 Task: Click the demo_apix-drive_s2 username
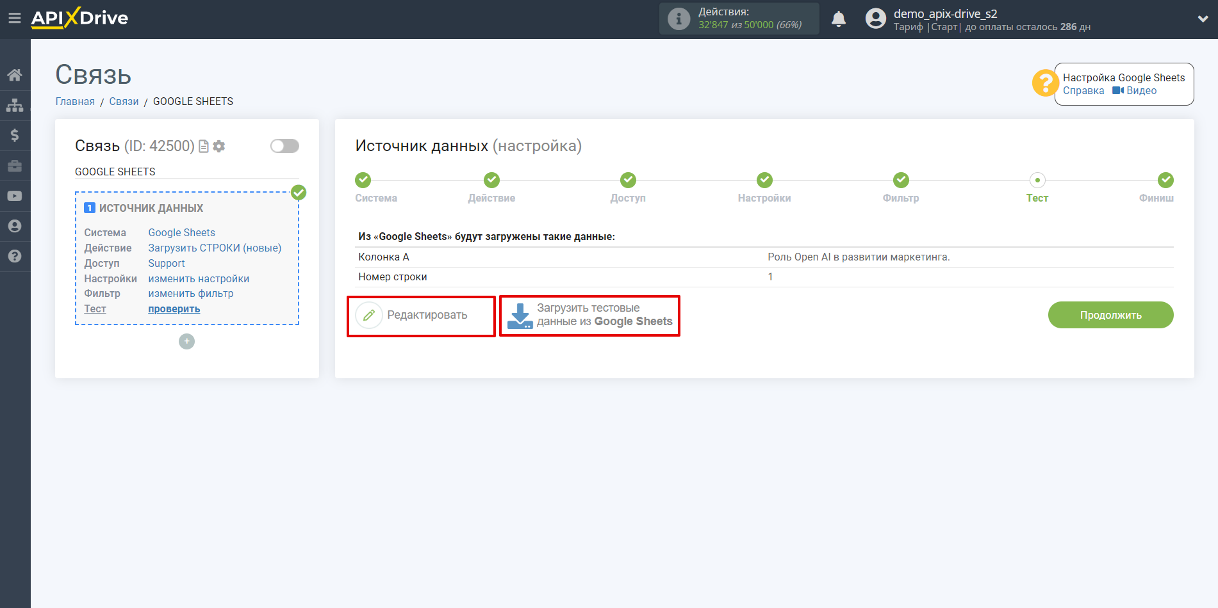click(x=945, y=13)
